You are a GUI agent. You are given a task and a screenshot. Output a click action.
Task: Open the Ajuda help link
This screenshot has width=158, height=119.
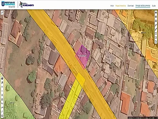153,6
